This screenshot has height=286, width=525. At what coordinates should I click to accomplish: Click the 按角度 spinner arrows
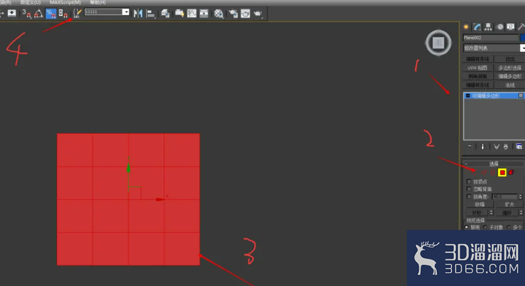point(520,197)
